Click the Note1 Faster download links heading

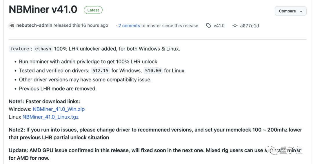point(44,102)
